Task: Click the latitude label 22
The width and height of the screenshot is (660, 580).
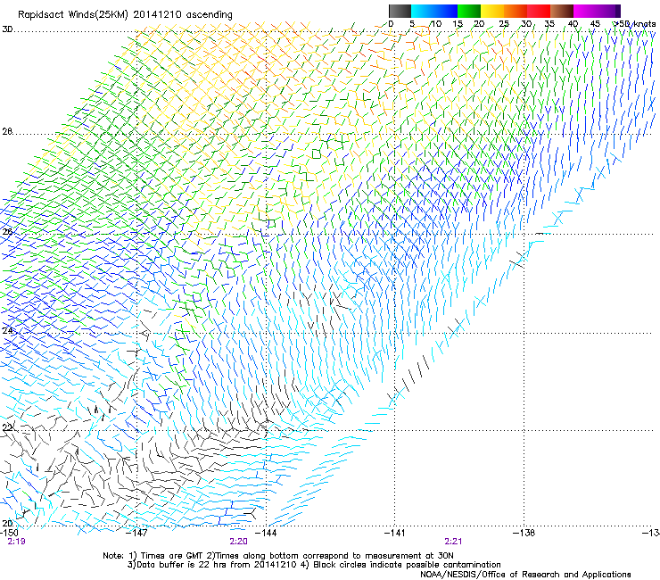Action: [7, 427]
